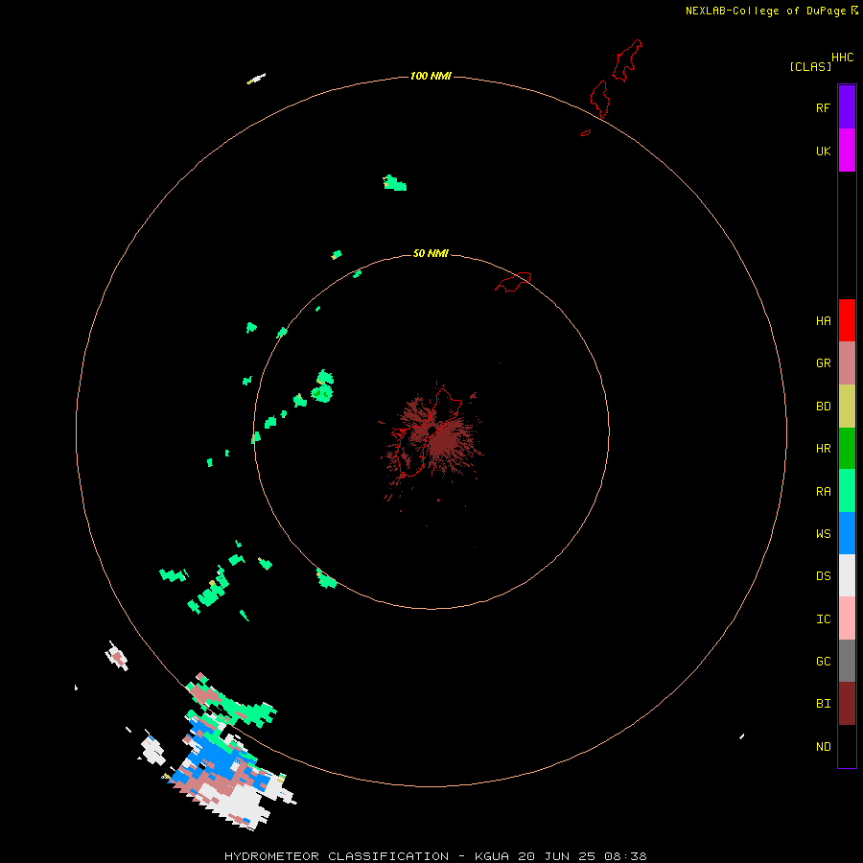Click the radar site center dot
This screenshot has width=863, height=863.
point(432,430)
